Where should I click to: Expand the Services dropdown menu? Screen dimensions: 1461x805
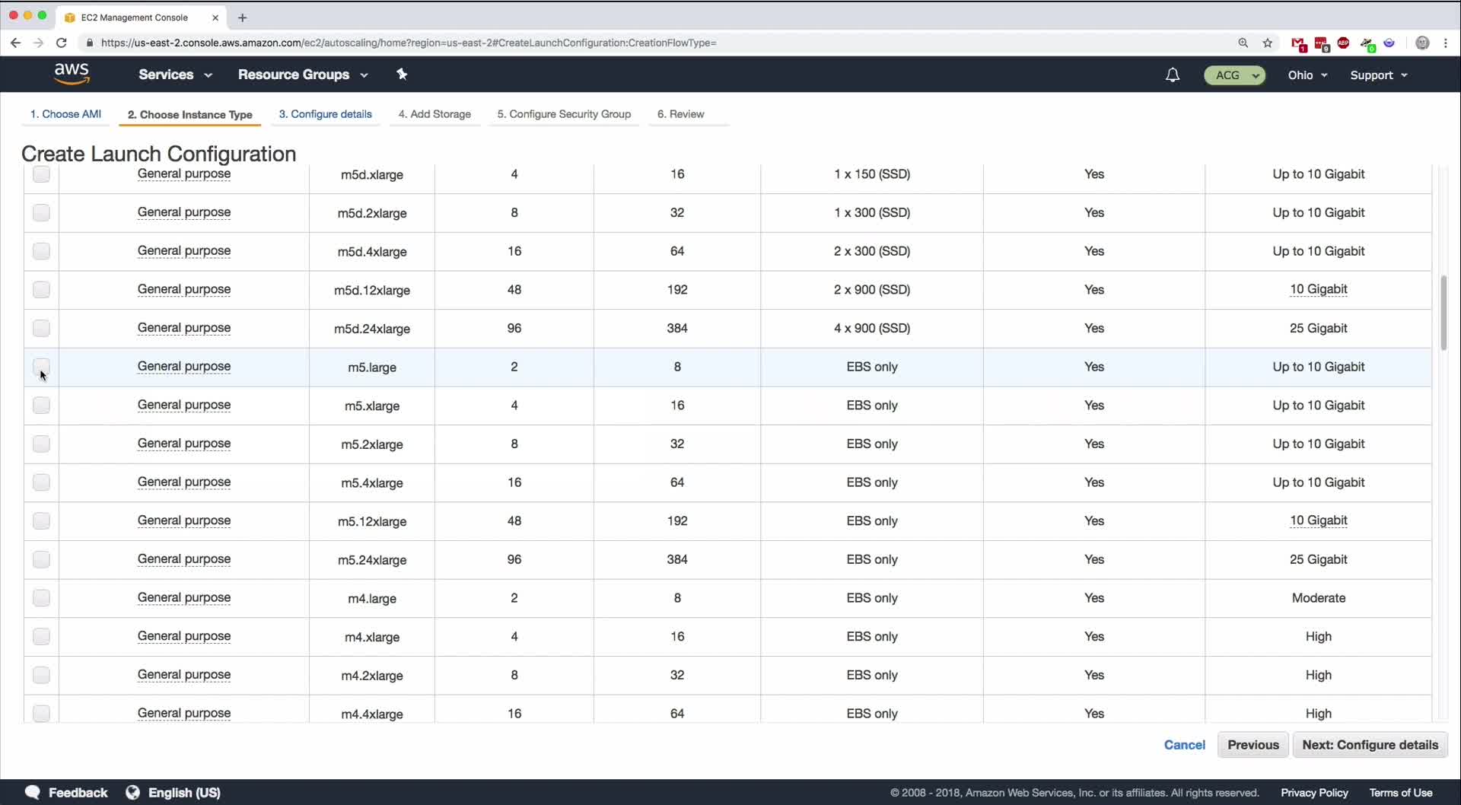pyautogui.click(x=175, y=75)
